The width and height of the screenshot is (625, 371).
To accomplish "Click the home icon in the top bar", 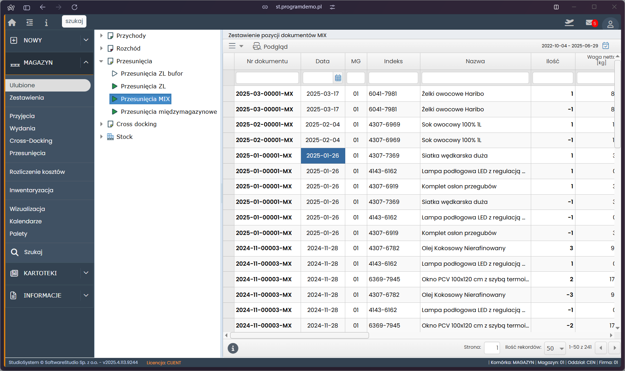I will pyautogui.click(x=12, y=23).
